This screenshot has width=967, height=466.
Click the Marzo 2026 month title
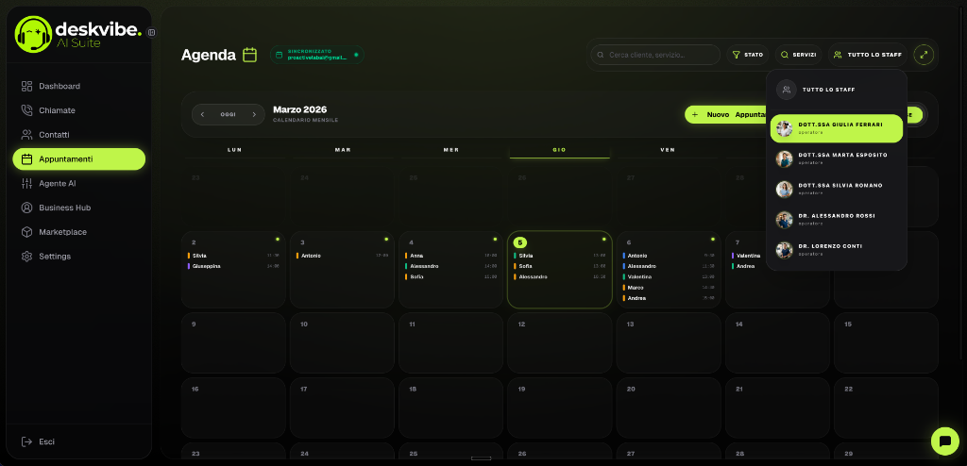299,109
